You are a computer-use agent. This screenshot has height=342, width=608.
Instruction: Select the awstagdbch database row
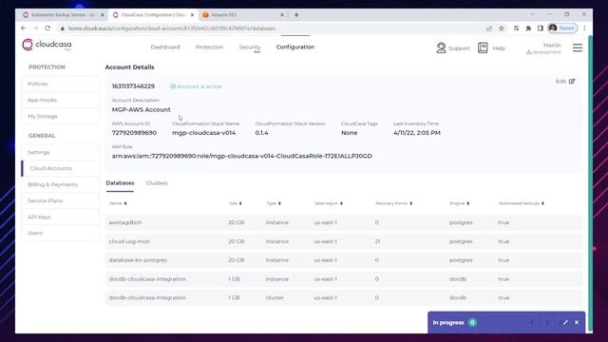(344, 222)
